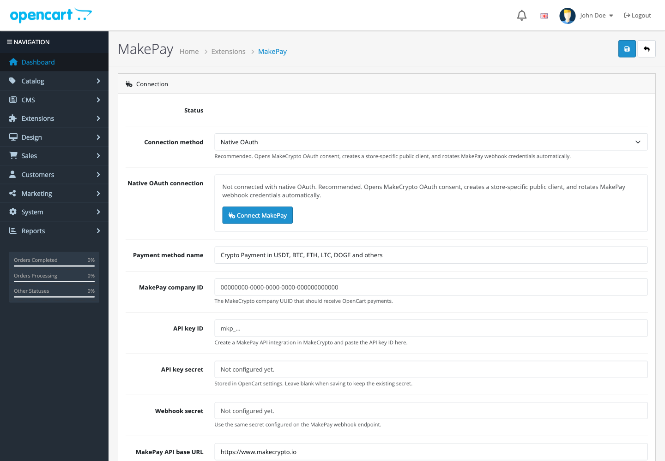Click the Back arrow button
The image size is (665, 461).
(647, 49)
